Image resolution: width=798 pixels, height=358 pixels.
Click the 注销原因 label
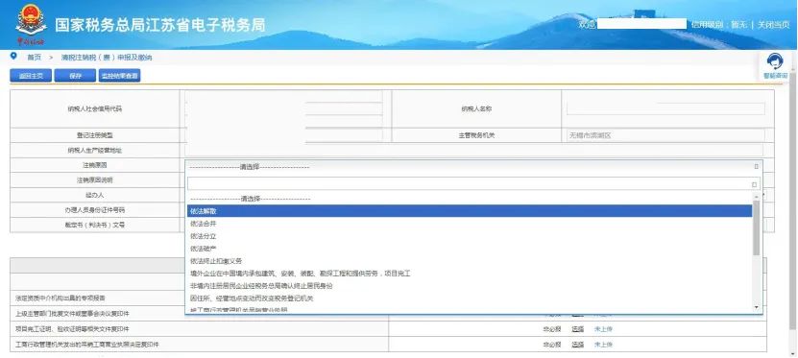[95, 165]
